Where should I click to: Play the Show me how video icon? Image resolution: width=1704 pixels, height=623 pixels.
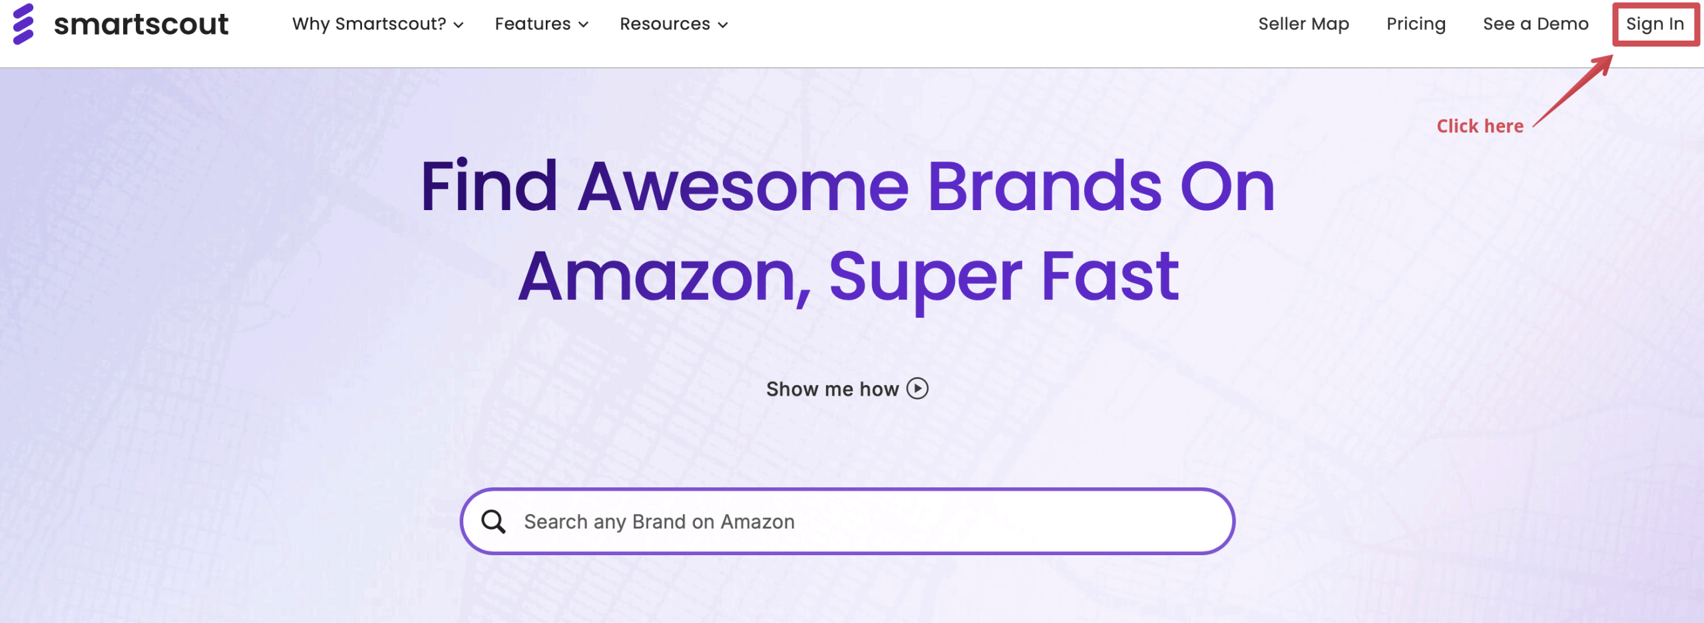click(917, 388)
